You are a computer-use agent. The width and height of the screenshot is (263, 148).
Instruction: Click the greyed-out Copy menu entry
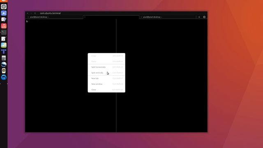(x=106, y=56)
